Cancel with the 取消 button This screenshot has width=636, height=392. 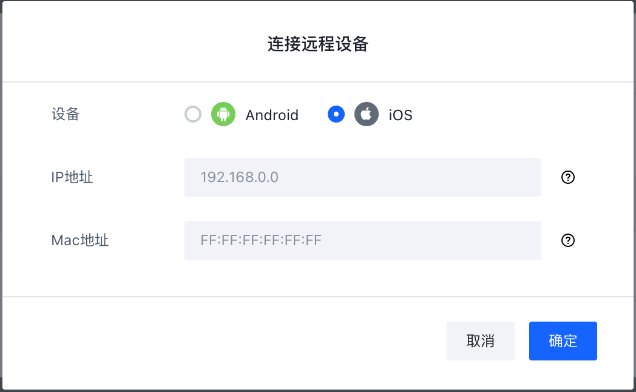[x=481, y=341]
